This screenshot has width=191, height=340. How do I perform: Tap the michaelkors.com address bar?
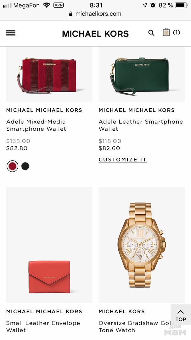95,14
